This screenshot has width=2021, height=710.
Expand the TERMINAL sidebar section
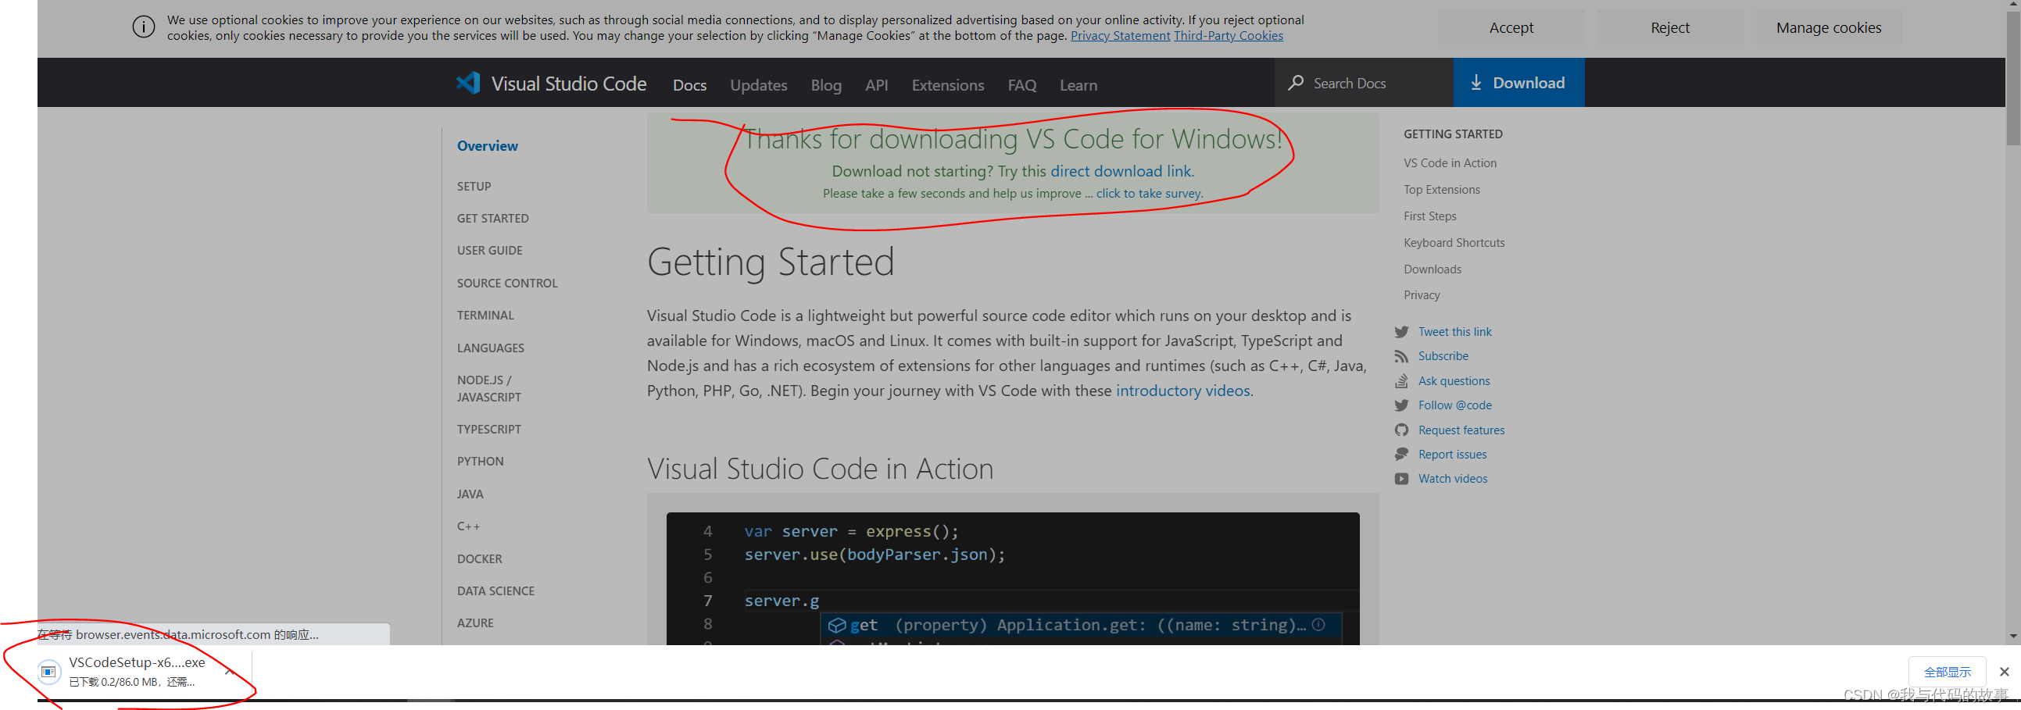click(x=485, y=316)
